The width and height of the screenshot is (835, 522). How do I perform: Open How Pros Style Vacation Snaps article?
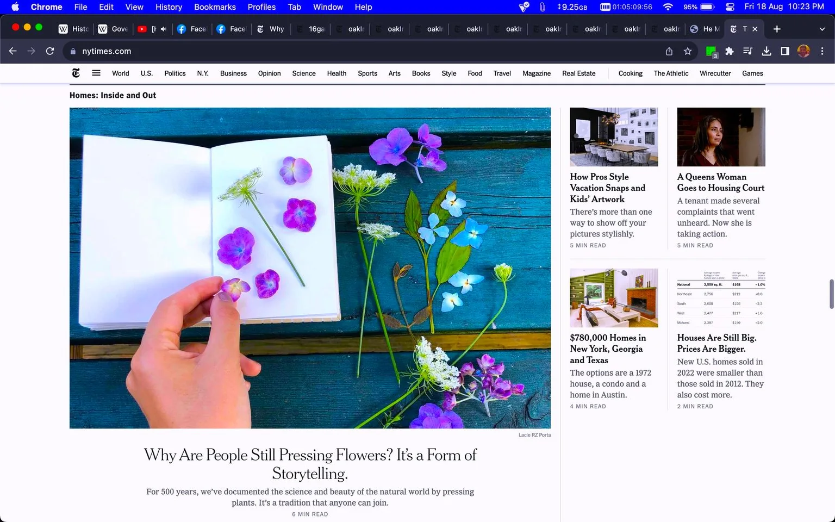(x=608, y=188)
